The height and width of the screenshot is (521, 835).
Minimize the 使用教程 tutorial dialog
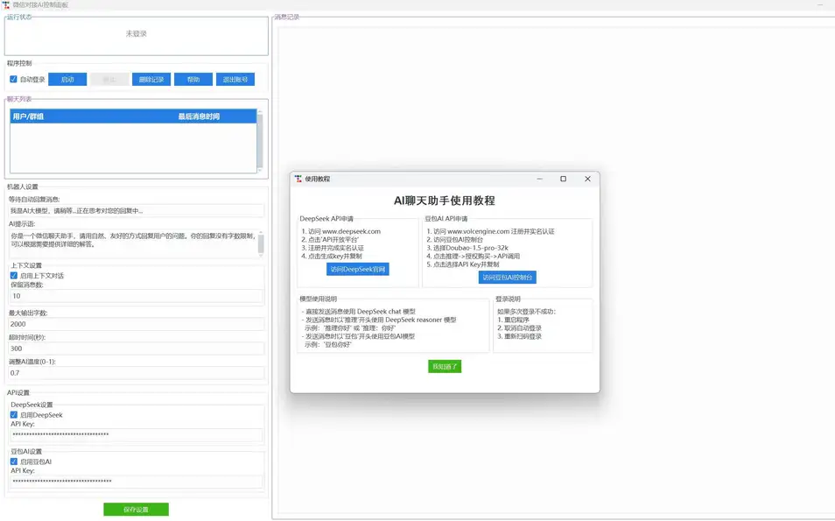point(538,179)
